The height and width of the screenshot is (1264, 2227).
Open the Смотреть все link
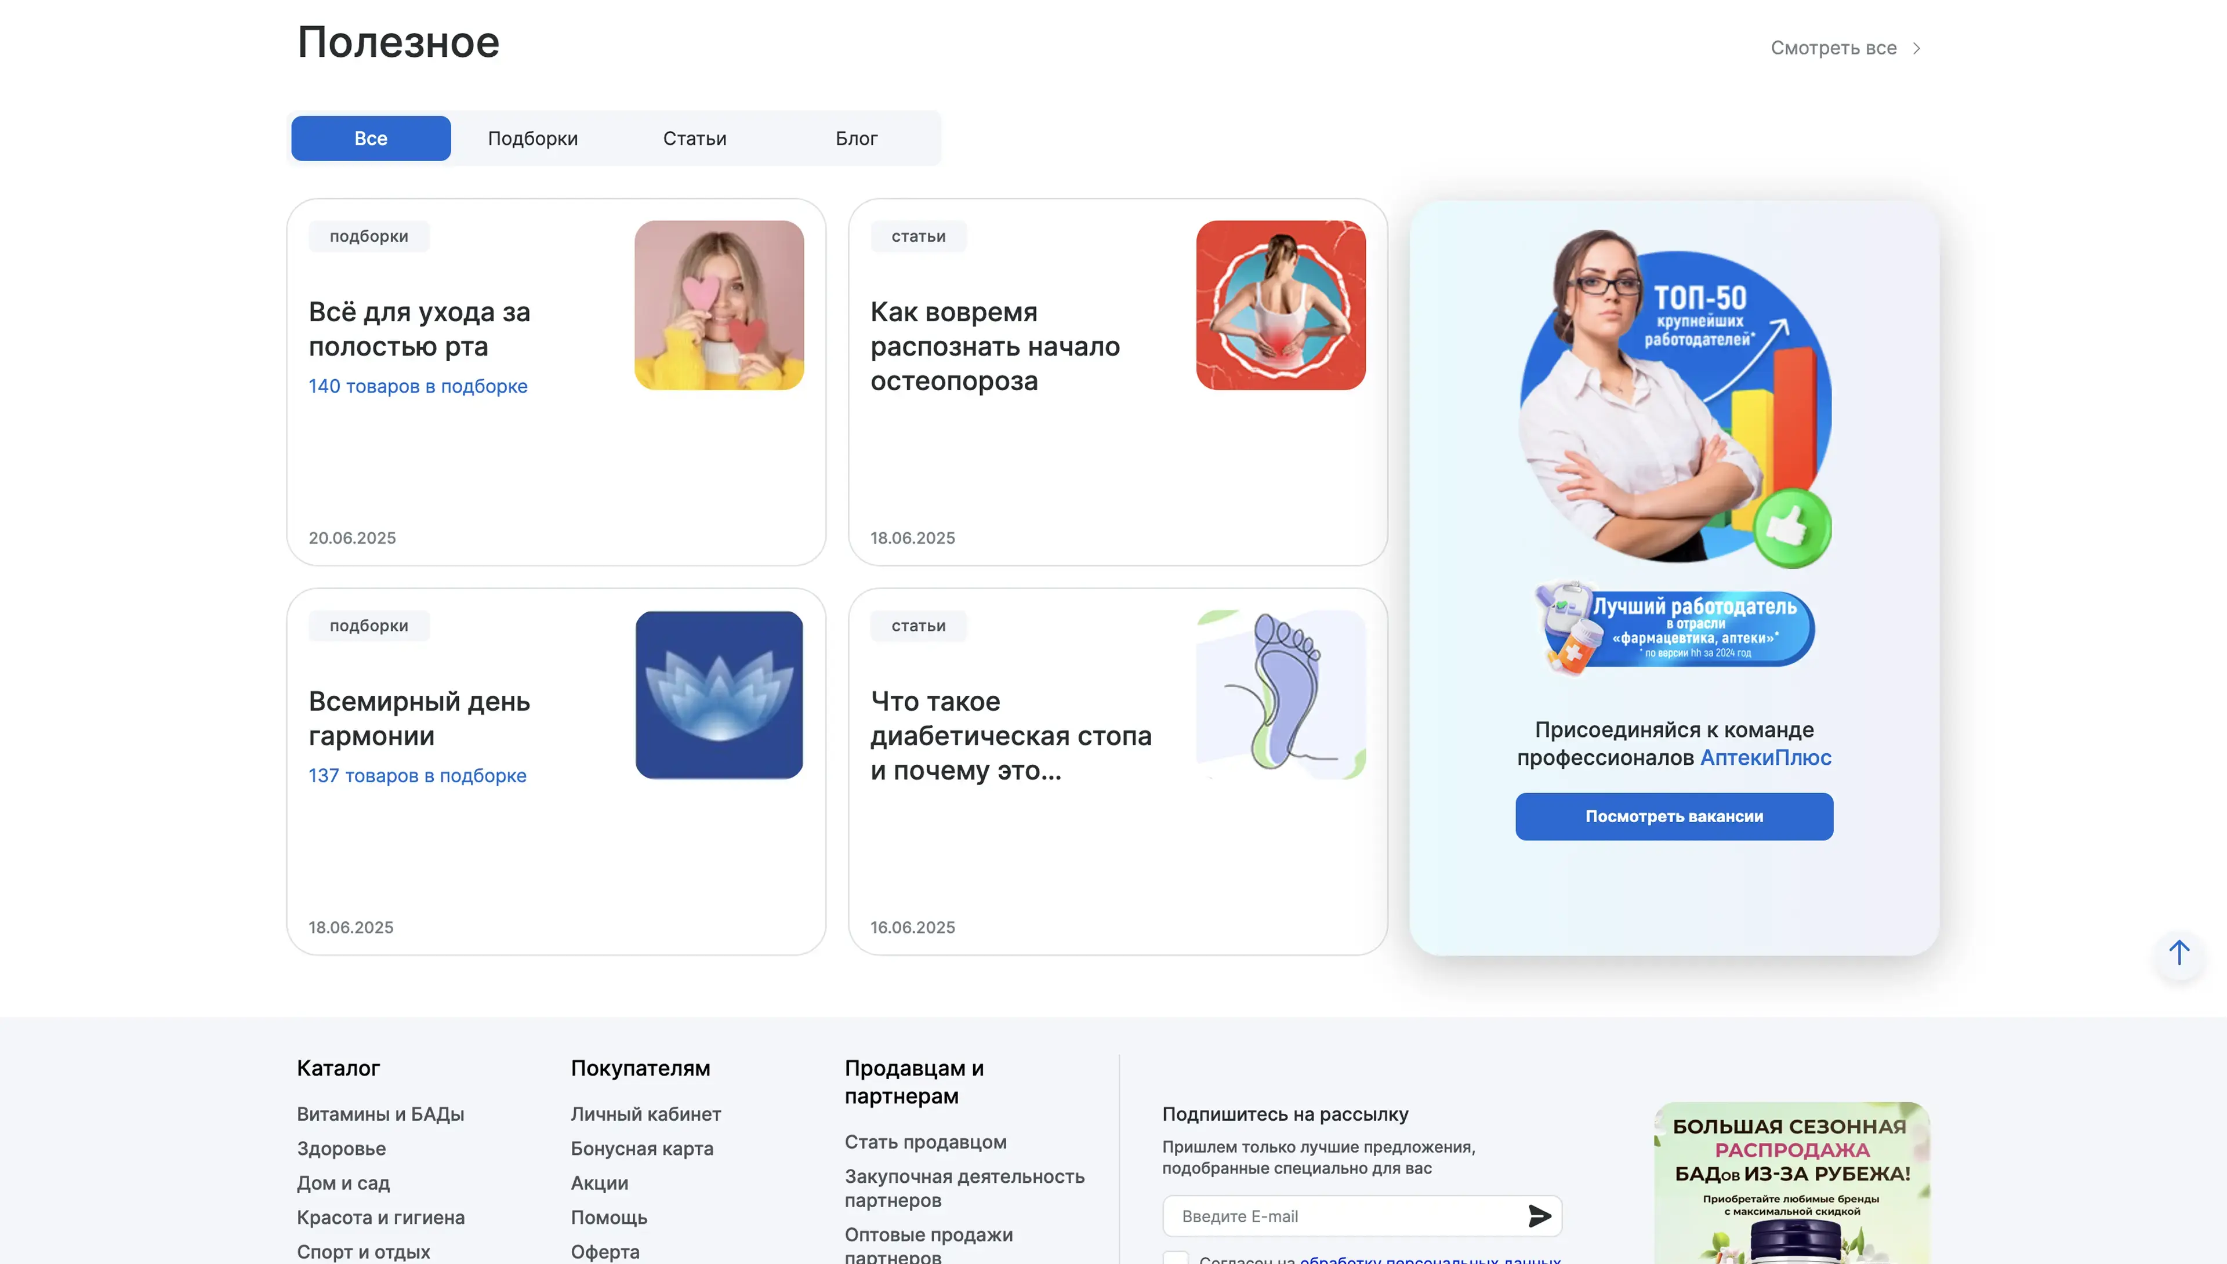point(1833,49)
